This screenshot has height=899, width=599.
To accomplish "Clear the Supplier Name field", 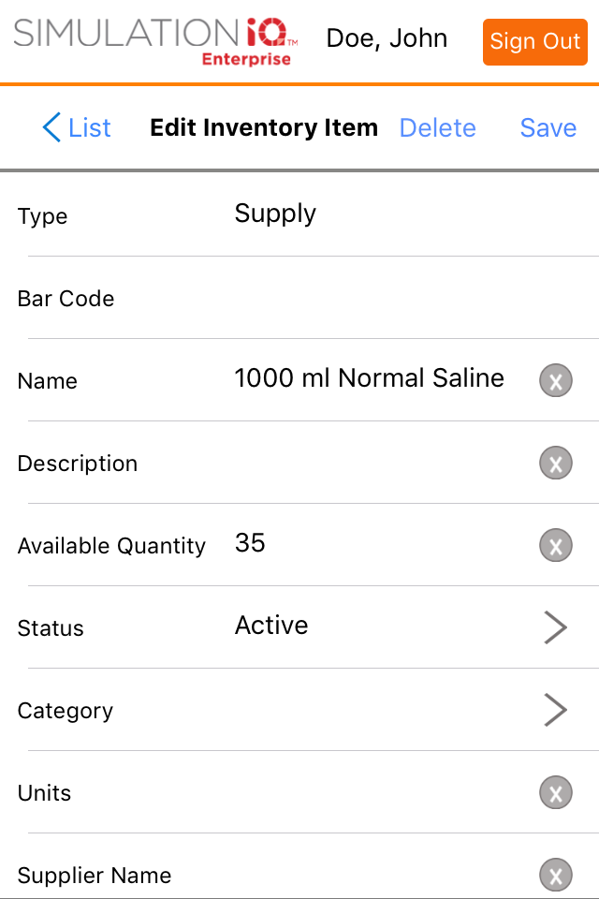I will 555,875.
